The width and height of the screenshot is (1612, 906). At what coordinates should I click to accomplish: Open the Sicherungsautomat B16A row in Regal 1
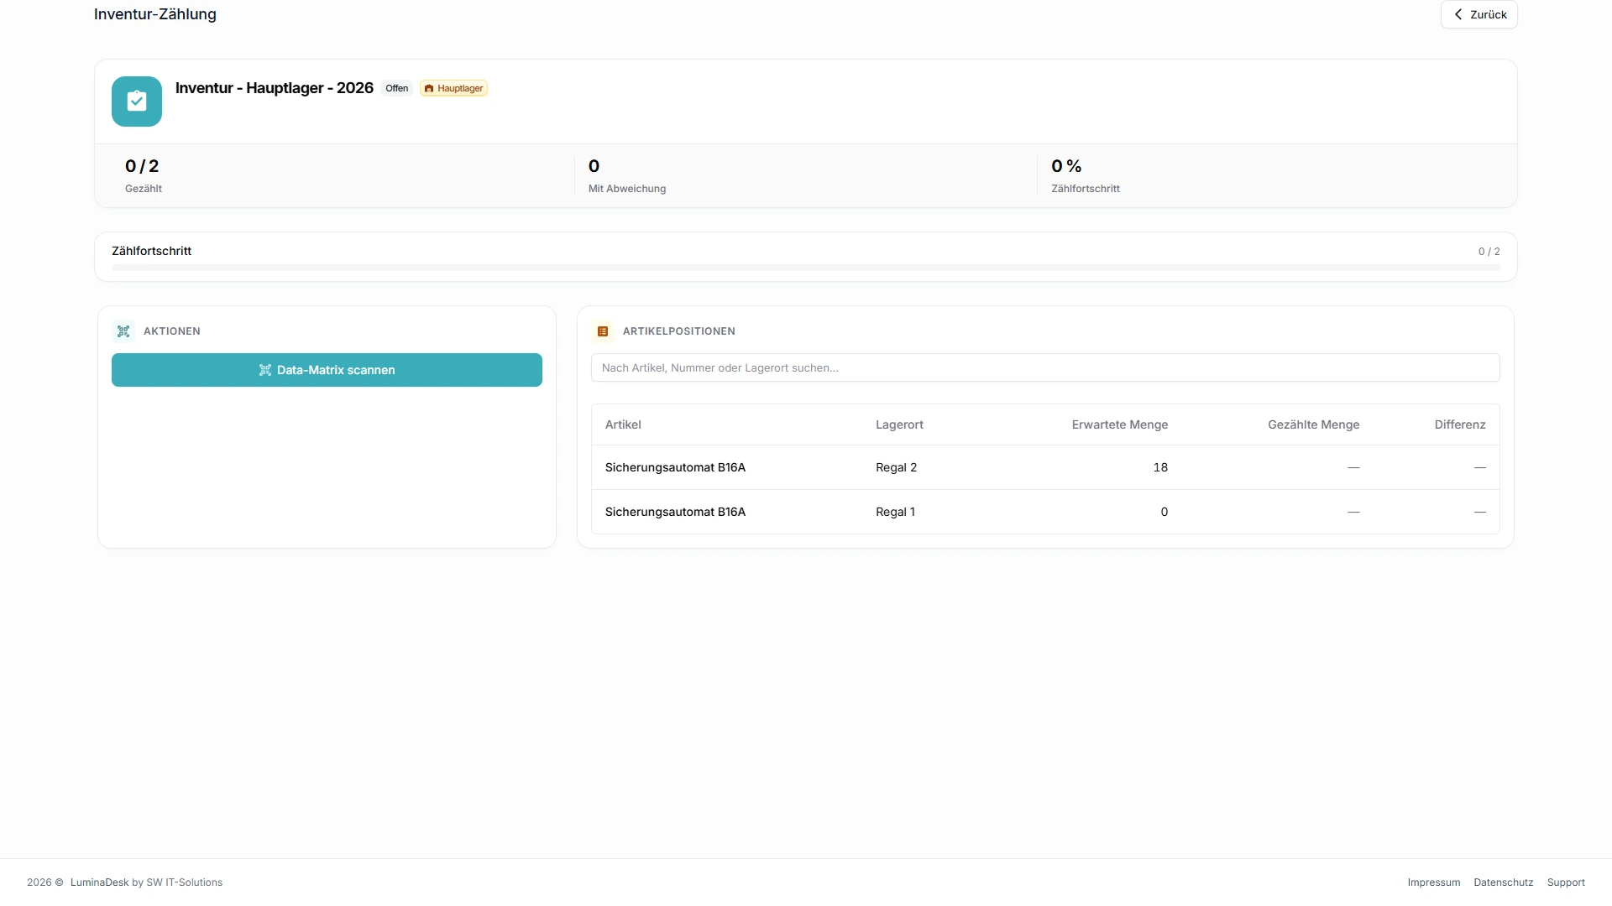pyautogui.click(x=1045, y=512)
